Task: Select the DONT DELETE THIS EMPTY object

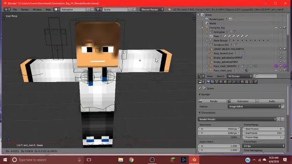Action: 229,49
